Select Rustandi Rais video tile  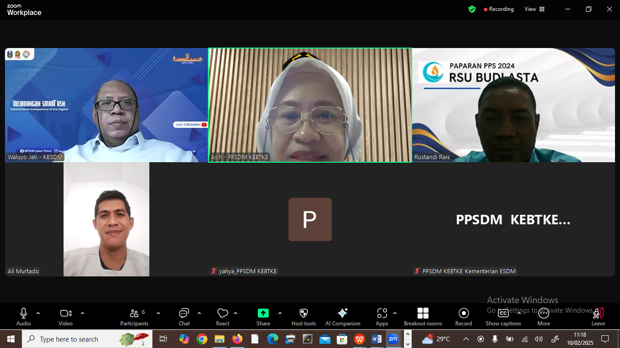513,105
